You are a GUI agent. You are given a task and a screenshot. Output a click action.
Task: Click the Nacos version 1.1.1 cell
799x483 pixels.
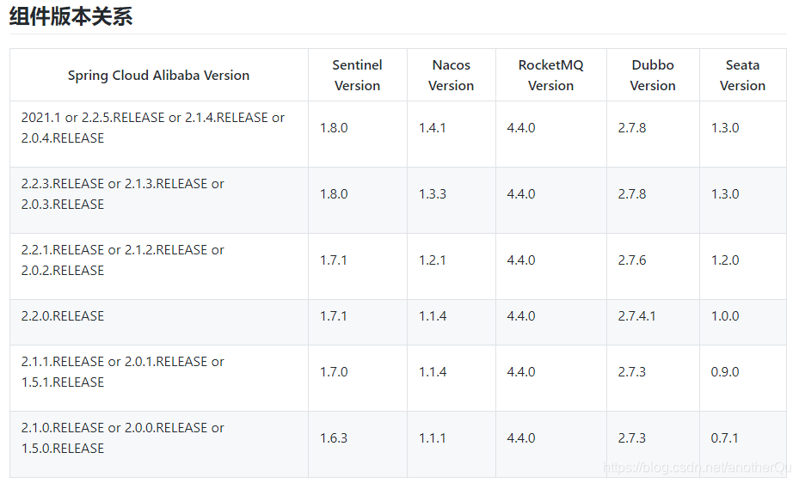451,444
